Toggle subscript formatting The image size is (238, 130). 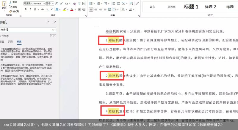pyautogui.click(x=47, y=9)
